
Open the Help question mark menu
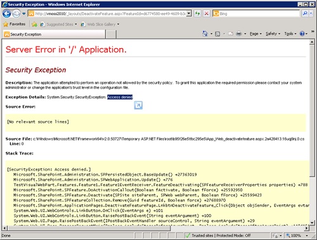tap(304, 34)
